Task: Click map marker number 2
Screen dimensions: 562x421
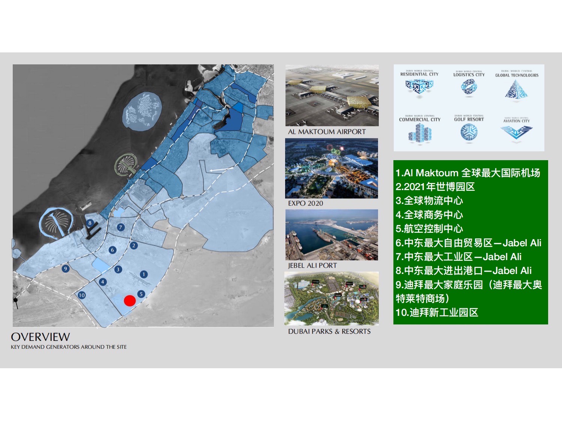Action: pyautogui.click(x=134, y=245)
